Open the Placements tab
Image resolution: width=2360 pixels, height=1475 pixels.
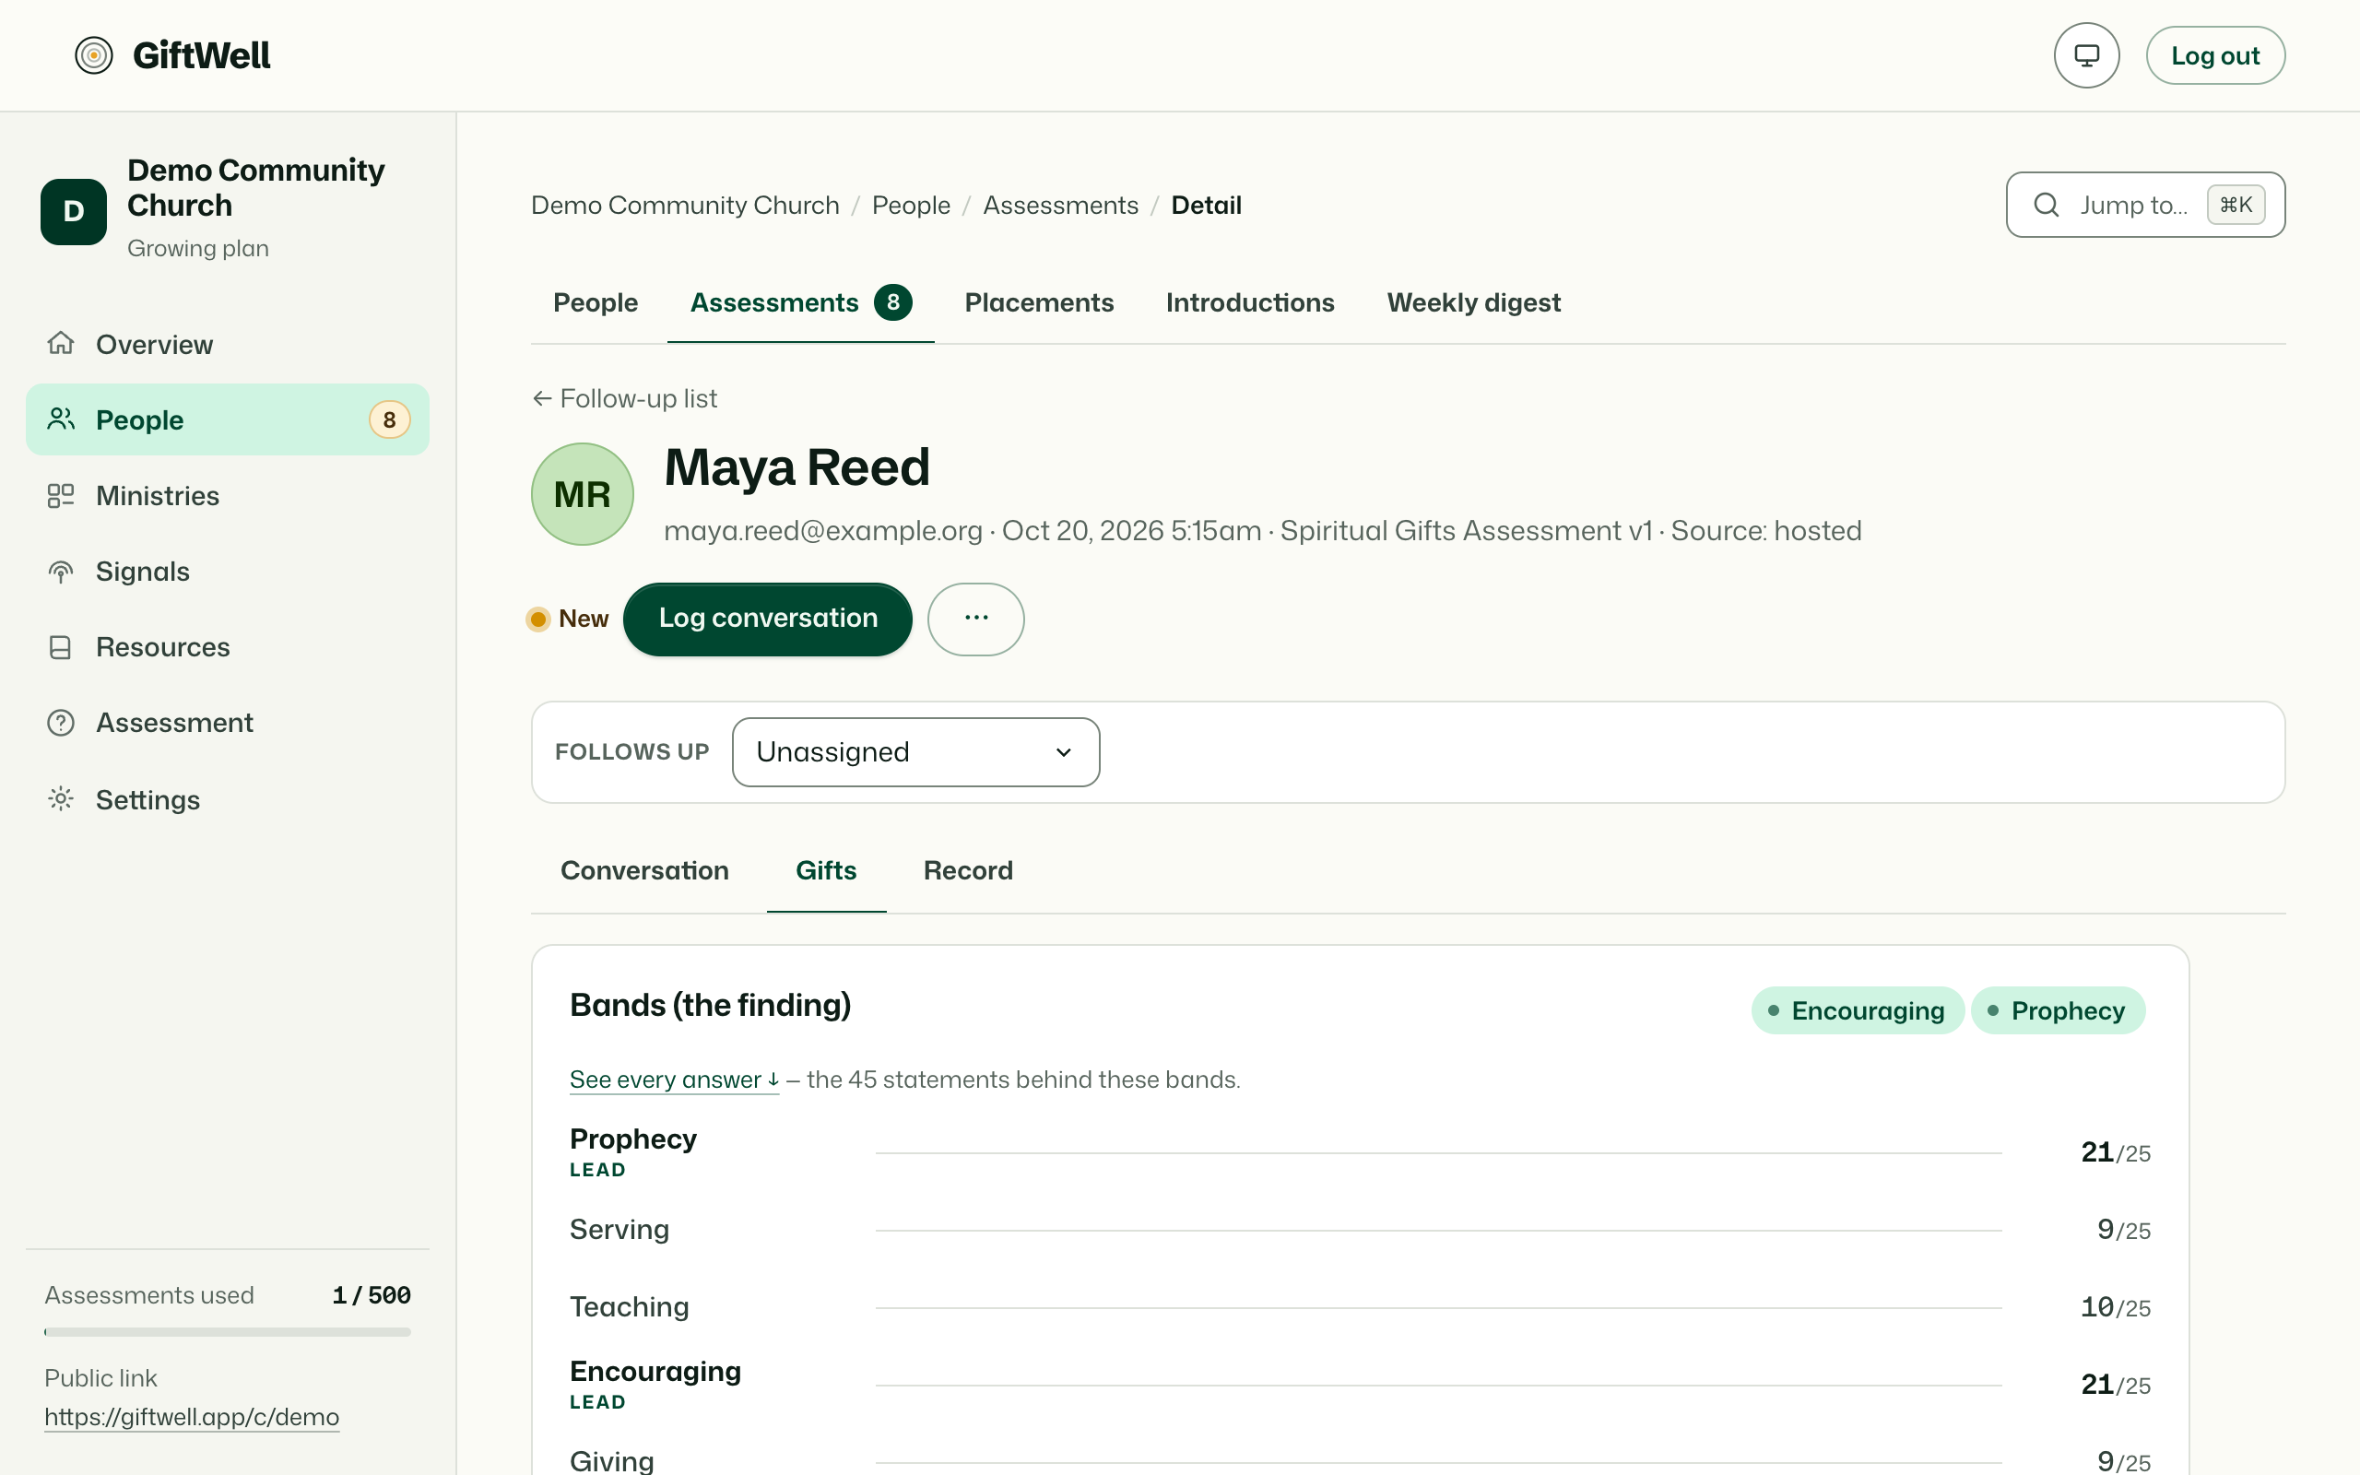click(1039, 302)
